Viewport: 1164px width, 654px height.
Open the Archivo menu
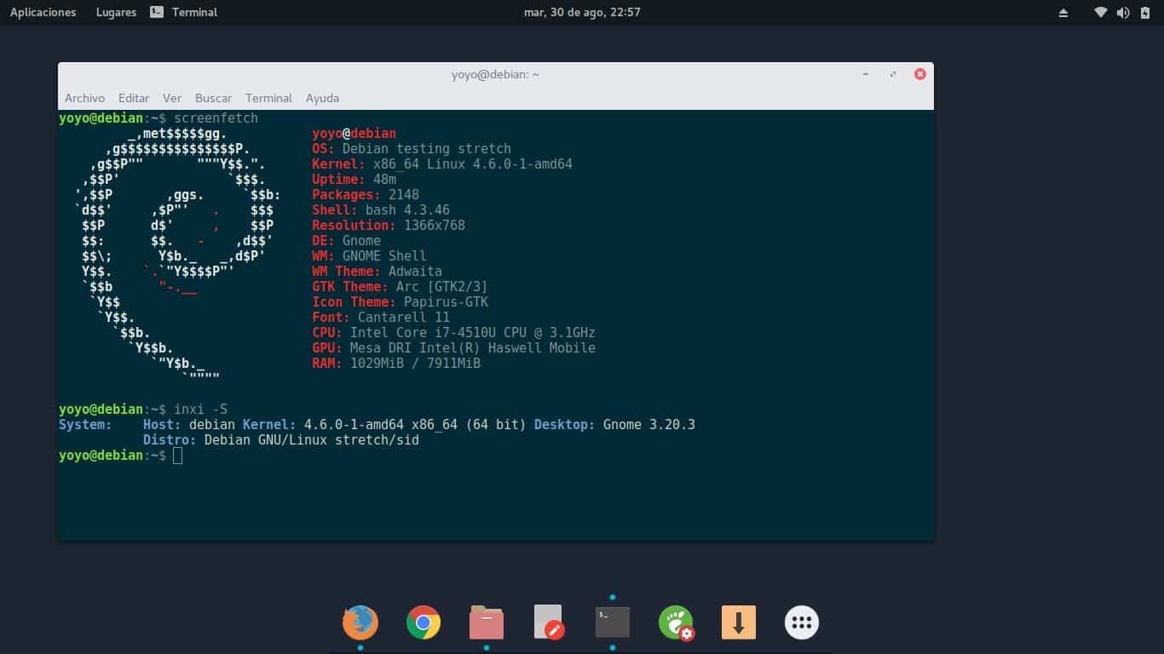(84, 98)
